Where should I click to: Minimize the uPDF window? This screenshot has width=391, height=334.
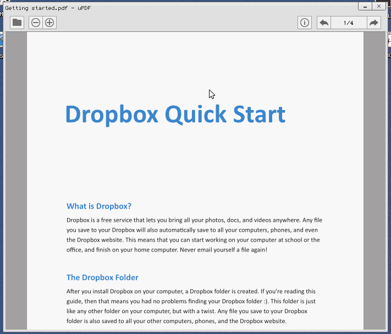coord(365,6)
